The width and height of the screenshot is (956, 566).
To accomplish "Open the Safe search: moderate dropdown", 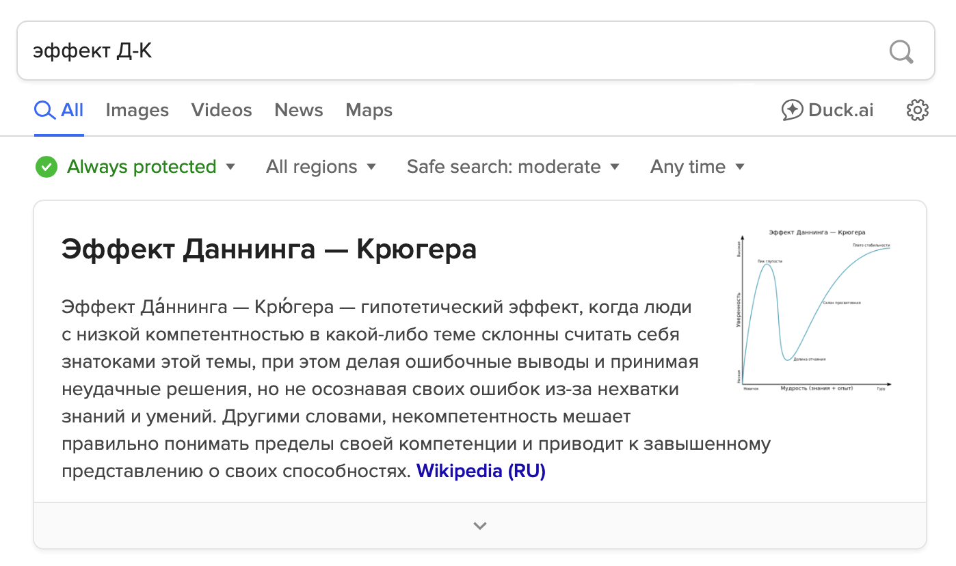I will [x=513, y=167].
